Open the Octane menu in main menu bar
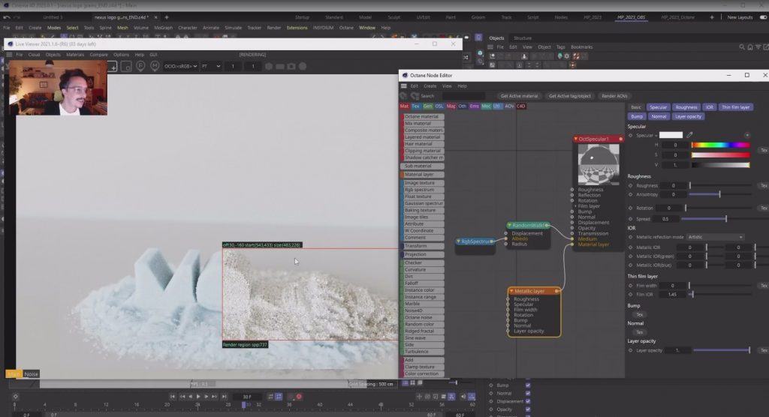Viewport: 769px width, 417px height. click(x=346, y=28)
